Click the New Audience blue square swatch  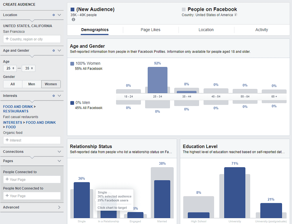[x=72, y=9]
